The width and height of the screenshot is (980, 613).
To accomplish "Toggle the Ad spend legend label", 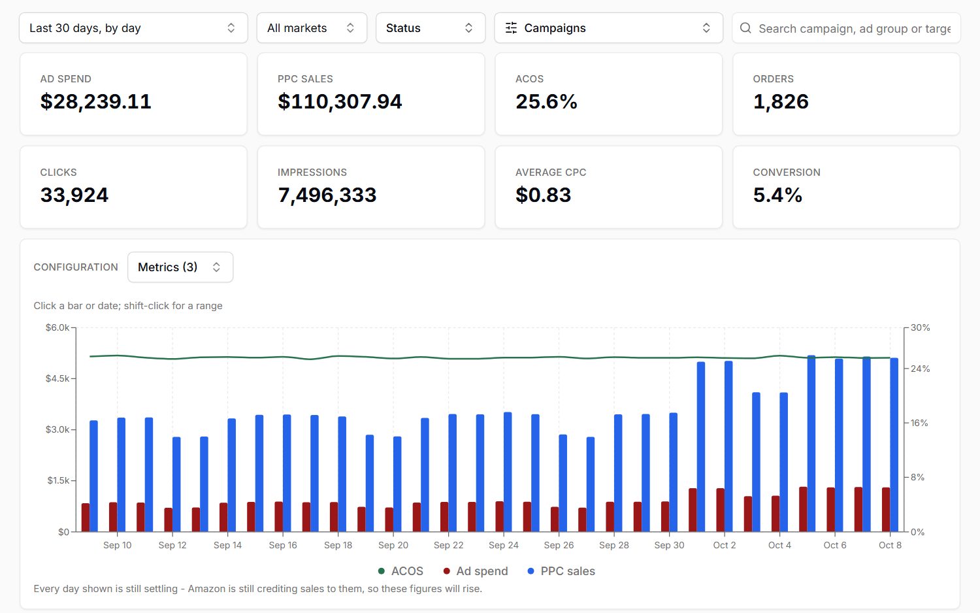I will click(482, 571).
